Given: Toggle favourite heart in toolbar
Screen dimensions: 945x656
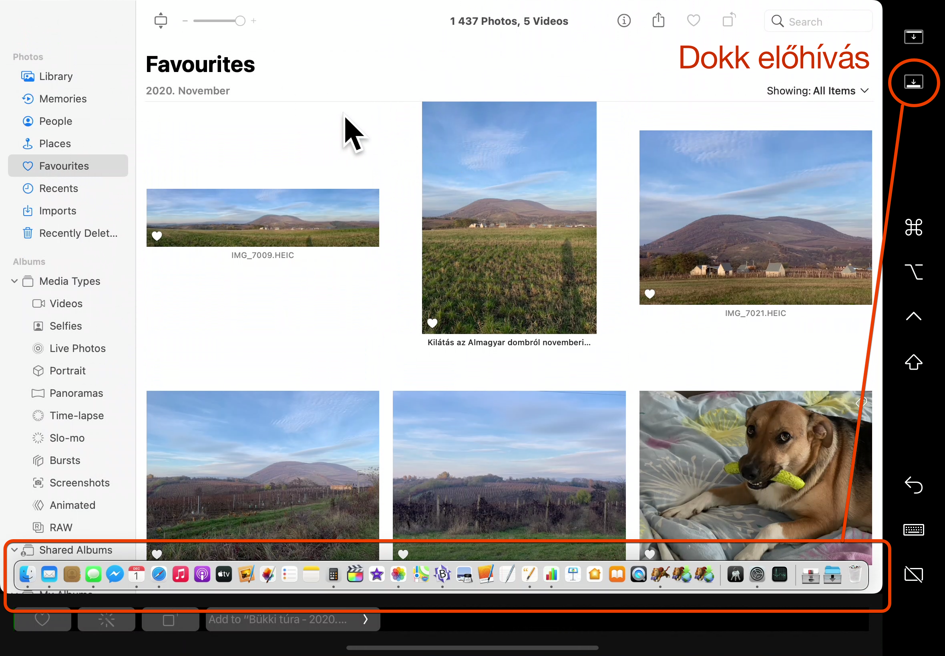Looking at the screenshot, I should pyautogui.click(x=693, y=20).
